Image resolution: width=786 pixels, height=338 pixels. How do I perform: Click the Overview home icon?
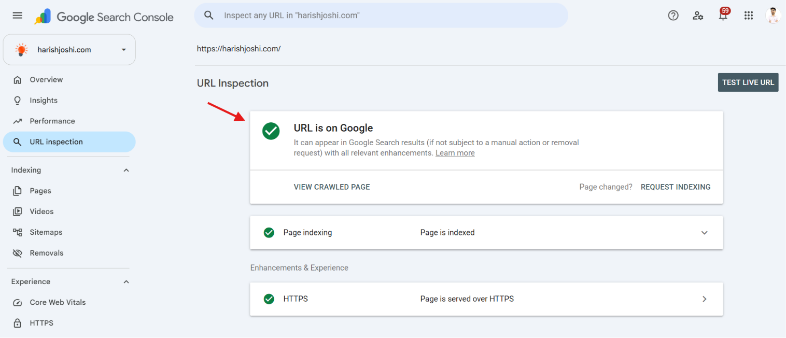[18, 80]
